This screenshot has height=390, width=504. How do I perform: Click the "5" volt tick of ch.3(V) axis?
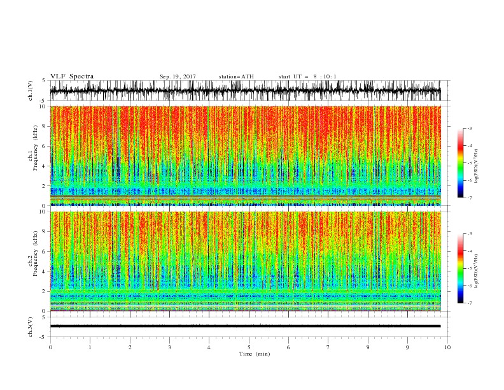[x=44, y=317]
